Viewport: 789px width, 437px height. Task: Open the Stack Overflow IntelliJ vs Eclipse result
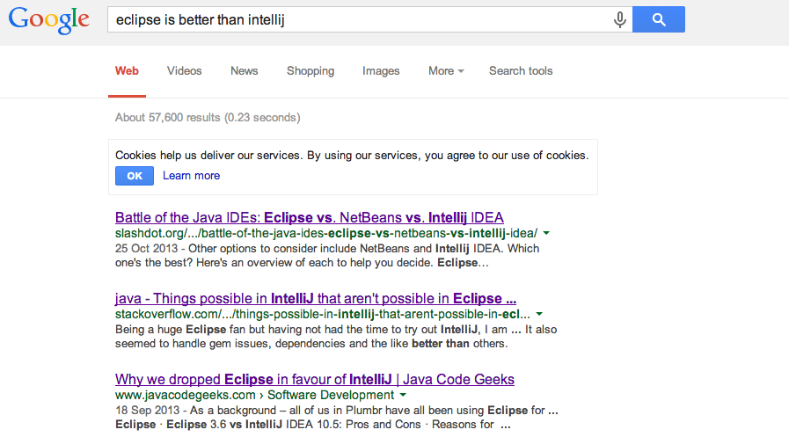click(315, 298)
